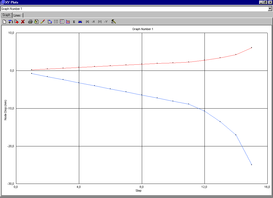Switch to the Graph tab

click(6, 15)
